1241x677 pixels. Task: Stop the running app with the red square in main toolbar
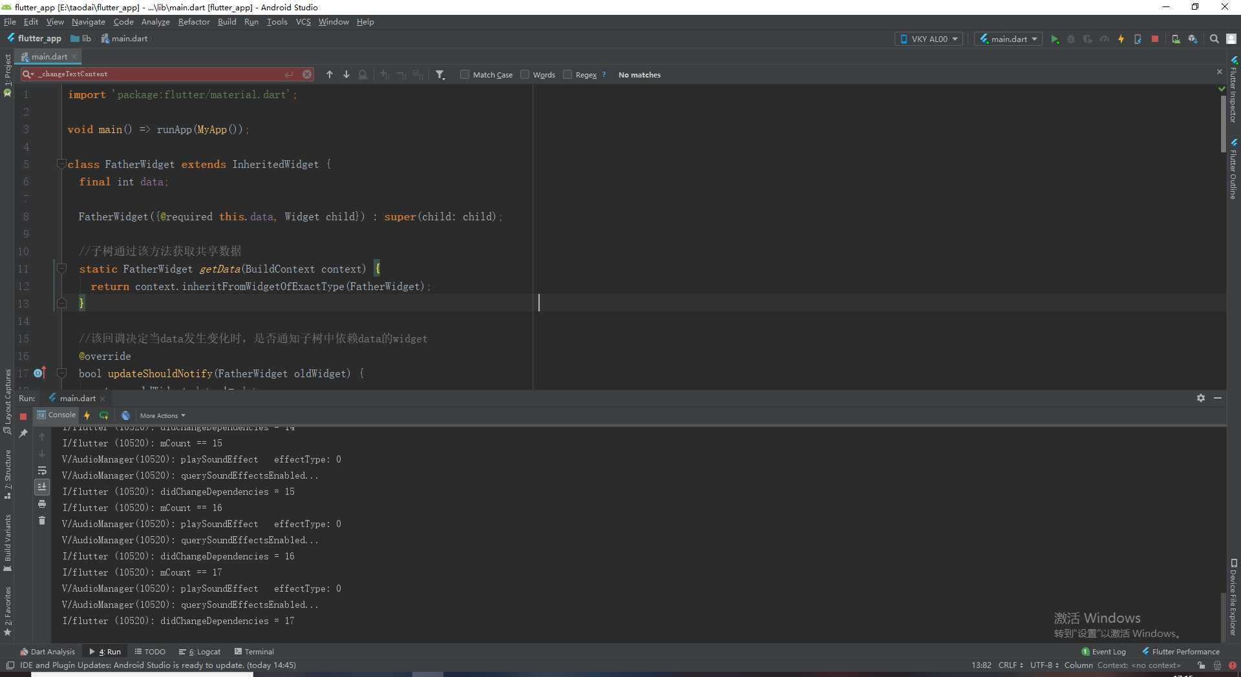tap(1155, 39)
